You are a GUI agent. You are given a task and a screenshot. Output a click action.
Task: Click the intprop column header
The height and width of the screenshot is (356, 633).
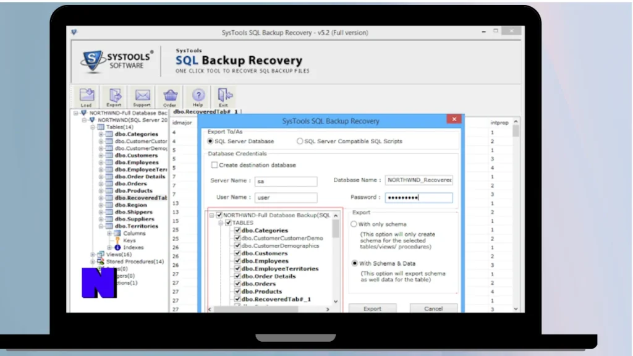[x=499, y=123]
